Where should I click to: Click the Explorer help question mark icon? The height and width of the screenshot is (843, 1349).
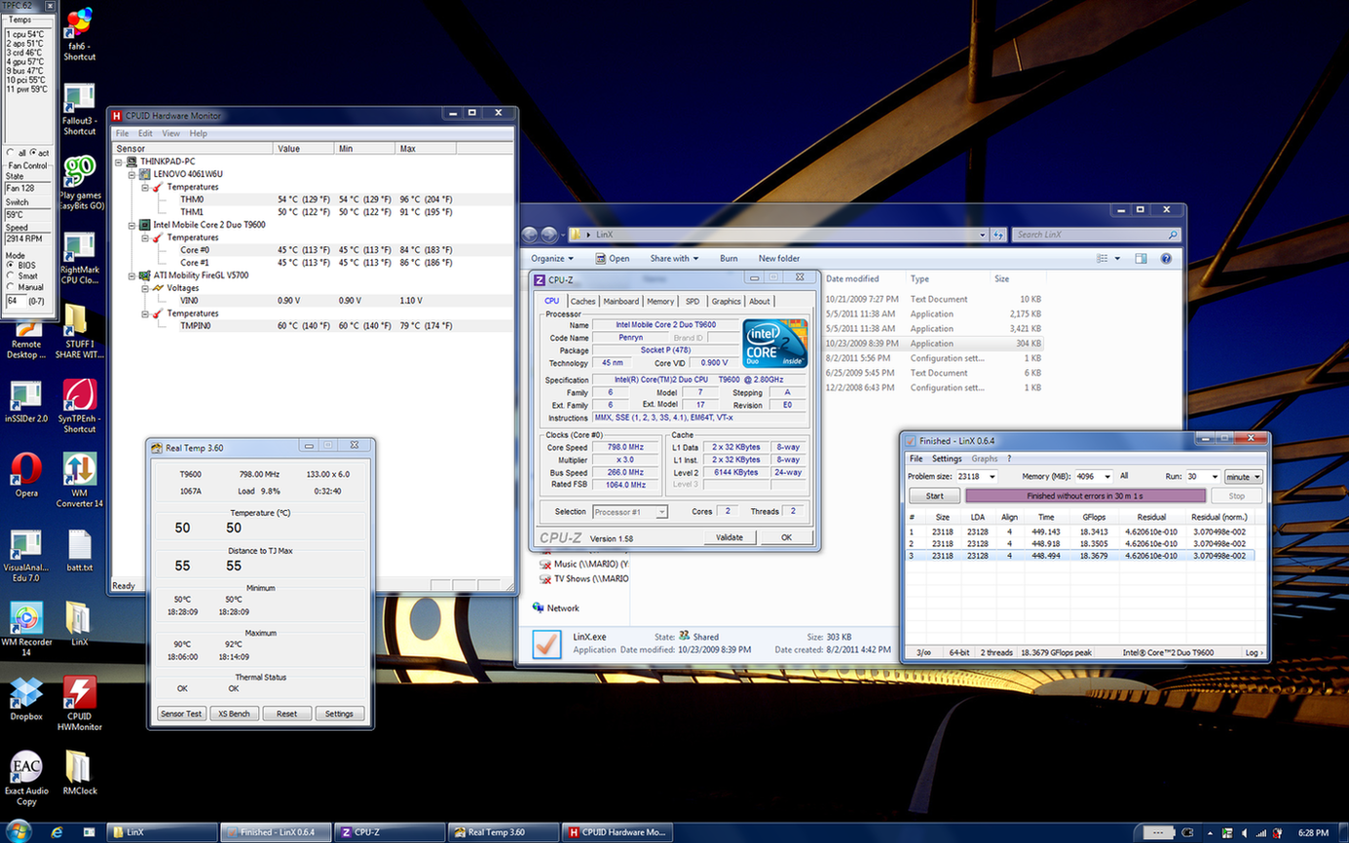click(1166, 259)
